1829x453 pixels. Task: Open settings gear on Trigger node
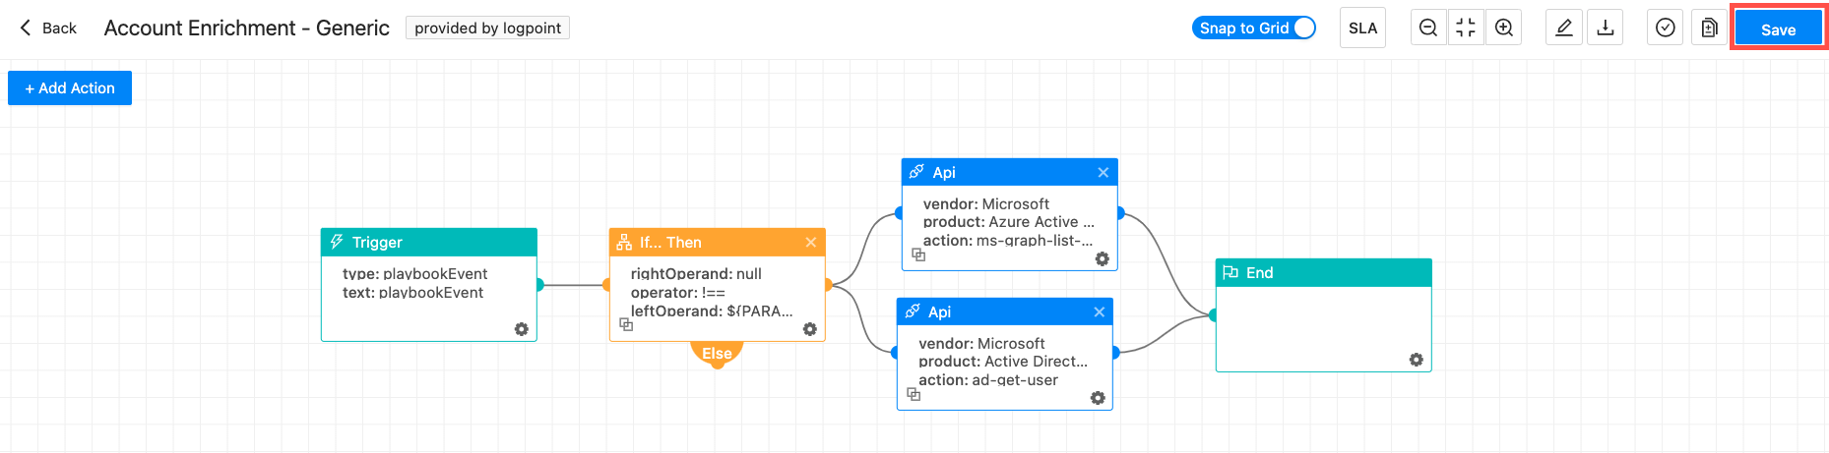(x=522, y=329)
